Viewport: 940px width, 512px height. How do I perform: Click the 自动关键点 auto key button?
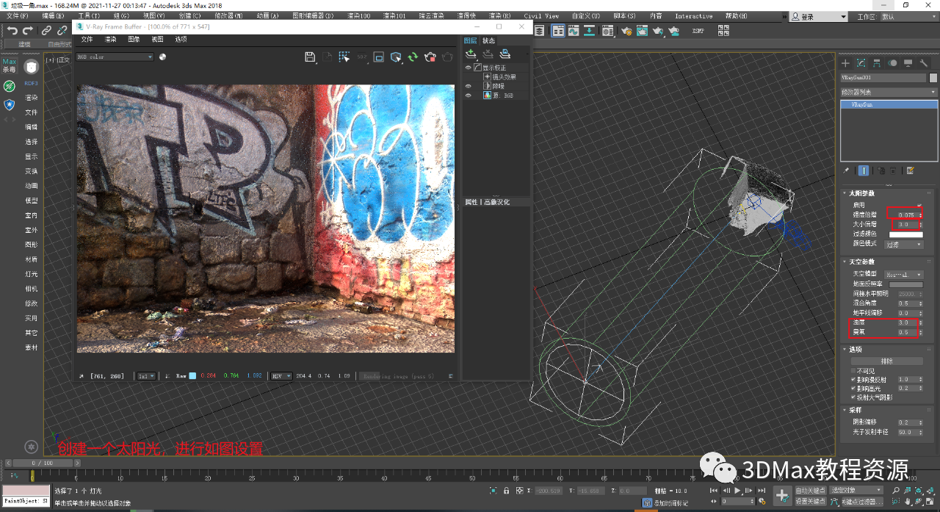(x=810, y=490)
